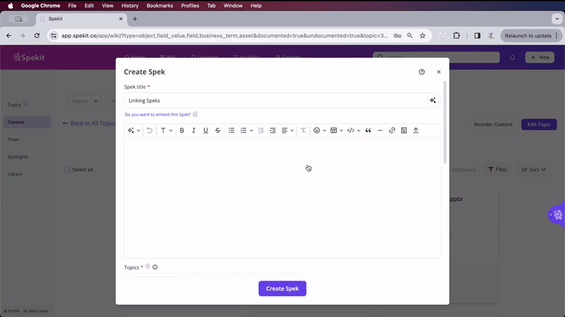Insert a block quote

[x=368, y=130]
